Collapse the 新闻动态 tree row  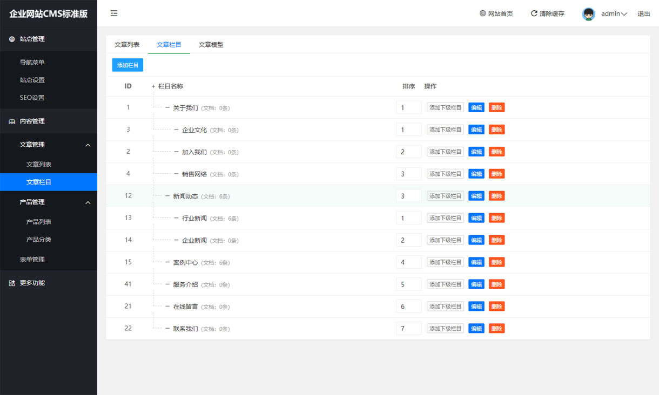point(167,196)
